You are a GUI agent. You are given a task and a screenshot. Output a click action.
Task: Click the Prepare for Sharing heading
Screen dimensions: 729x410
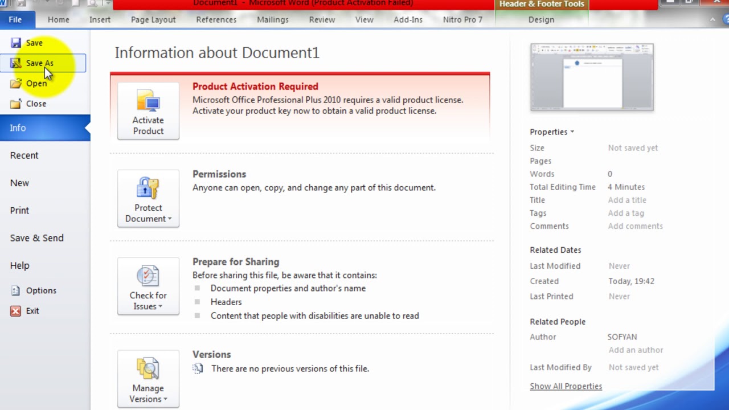click(x=236, y=262)
